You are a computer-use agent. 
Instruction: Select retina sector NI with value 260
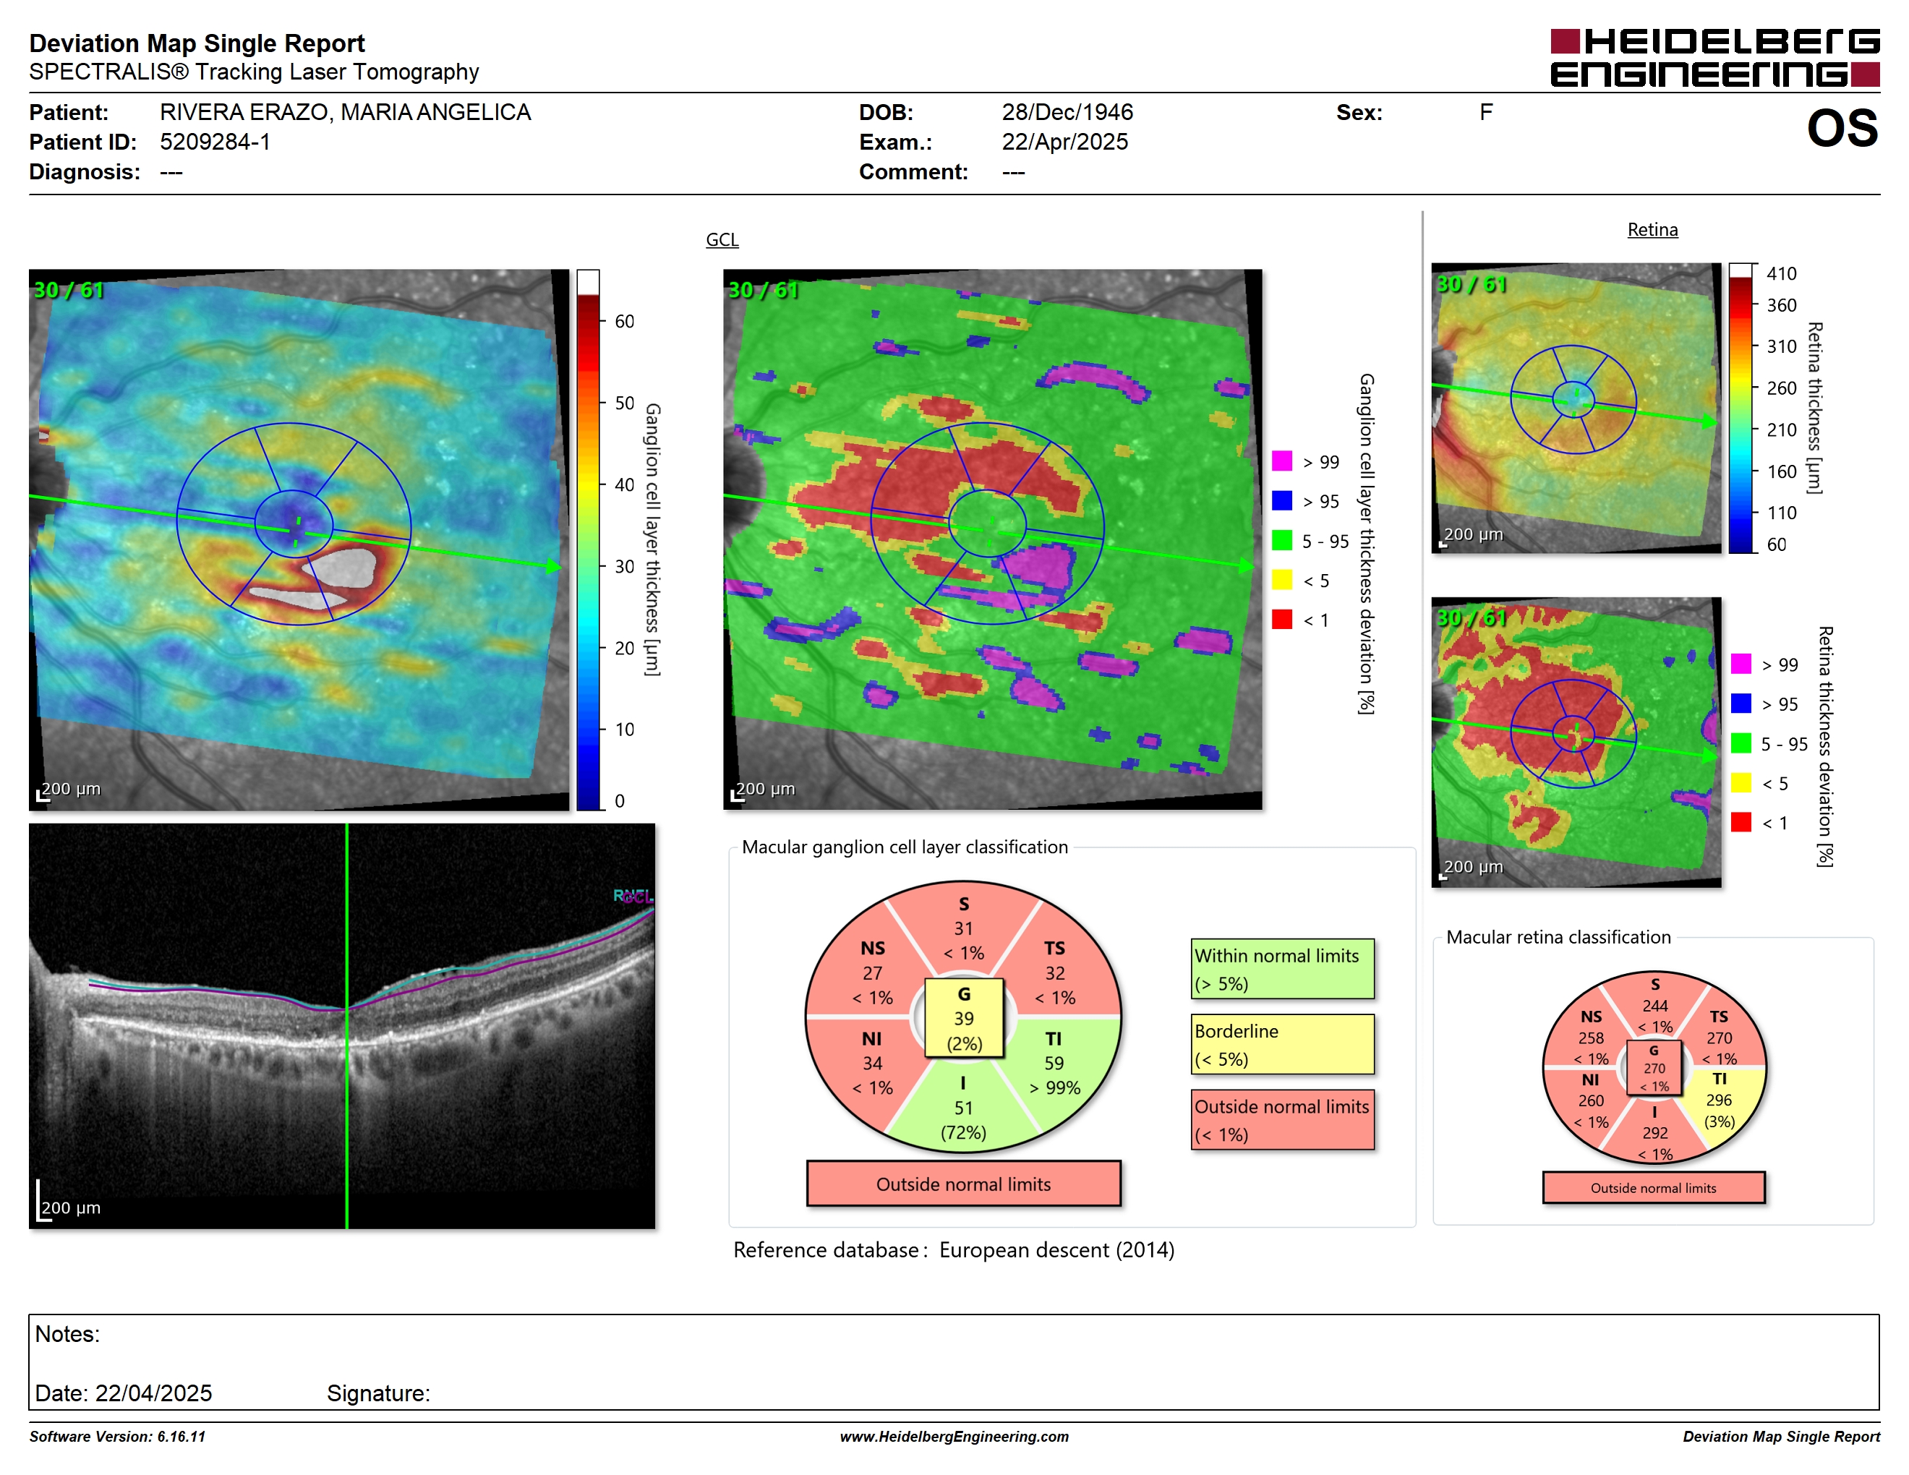(x=1591, y=1101)
